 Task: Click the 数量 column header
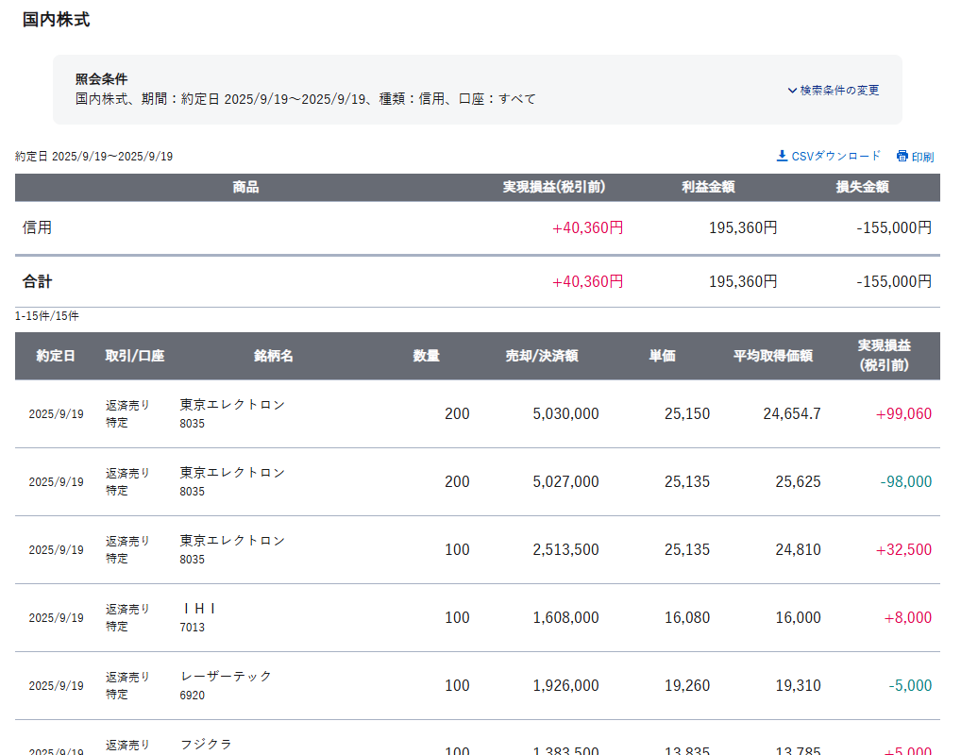[427, 356]
